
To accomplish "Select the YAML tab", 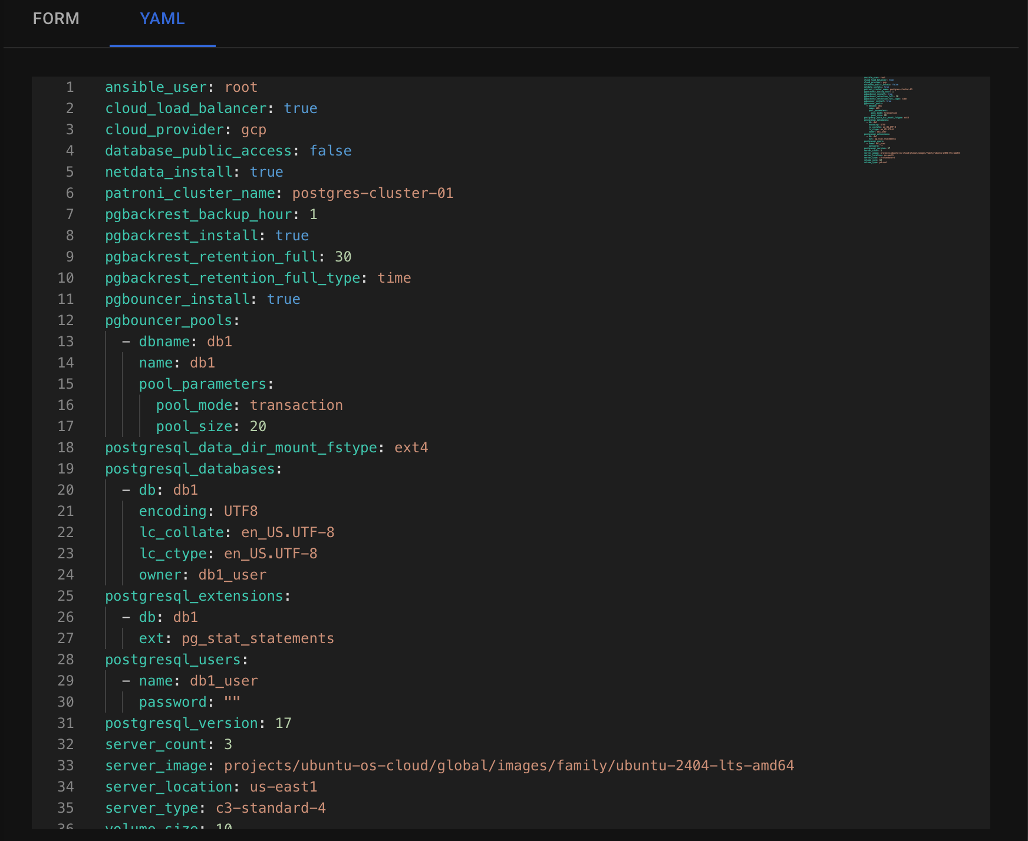I will (x=162, y=19).
